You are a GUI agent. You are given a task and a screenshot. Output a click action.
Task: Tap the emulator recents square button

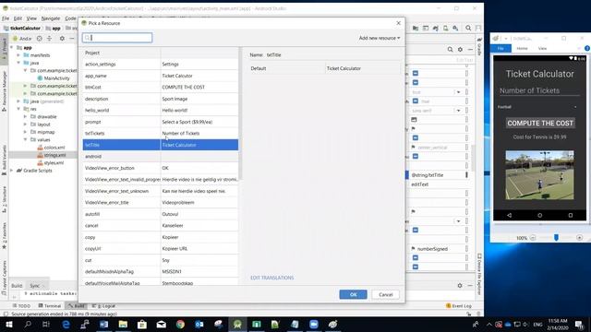[x=571, y=215]
